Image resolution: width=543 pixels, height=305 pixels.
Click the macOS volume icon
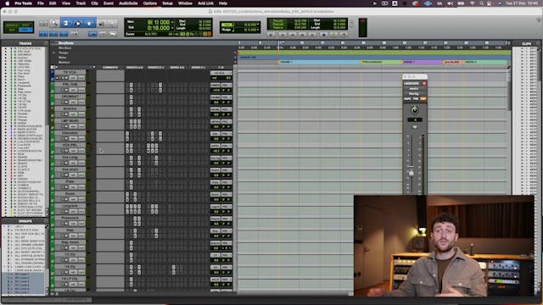pos(450,3)
